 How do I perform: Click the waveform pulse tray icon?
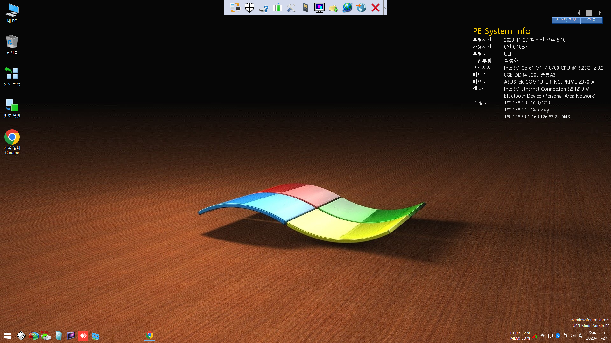543,336
